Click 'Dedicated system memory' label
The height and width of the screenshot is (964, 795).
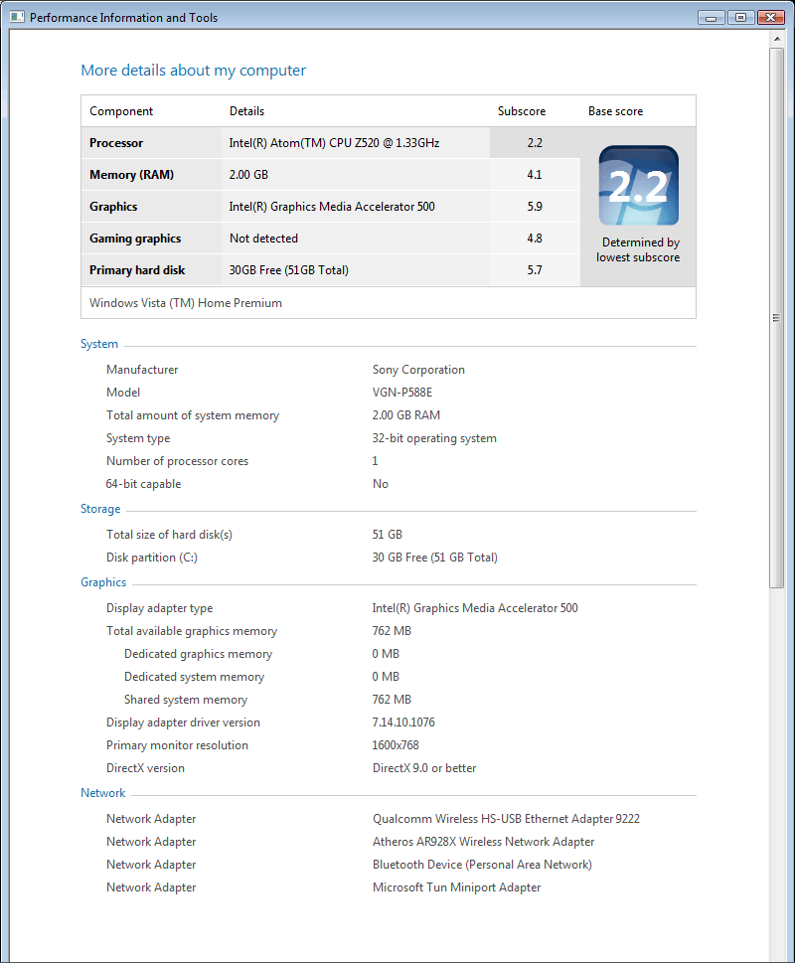click(194, 677)
